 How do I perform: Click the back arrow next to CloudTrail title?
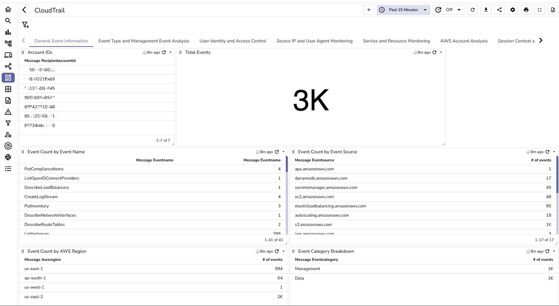24,9
